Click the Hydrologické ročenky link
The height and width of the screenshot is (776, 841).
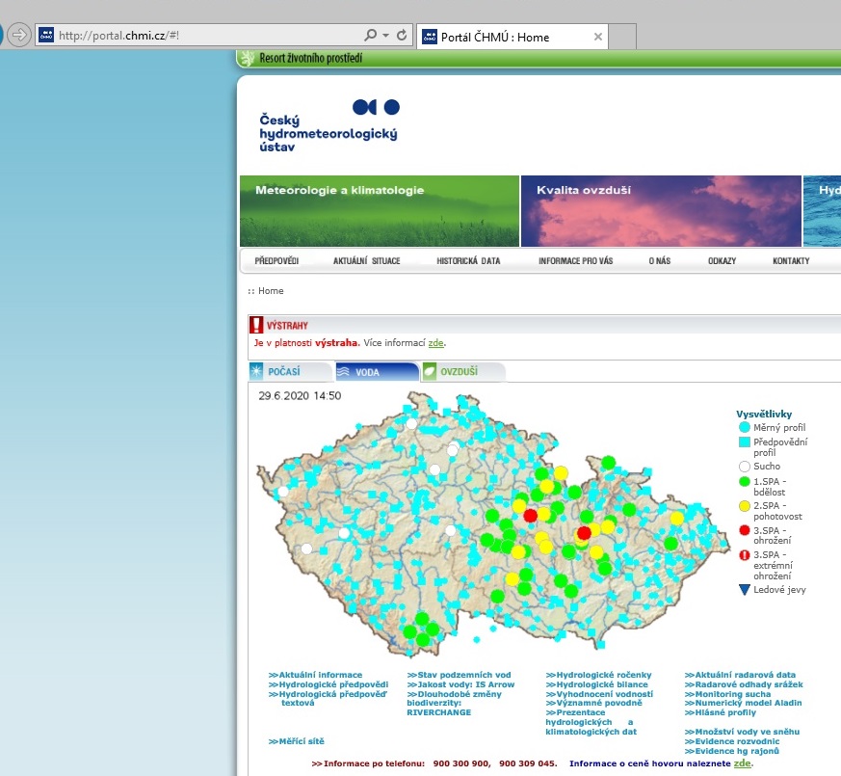pos(598,675)
